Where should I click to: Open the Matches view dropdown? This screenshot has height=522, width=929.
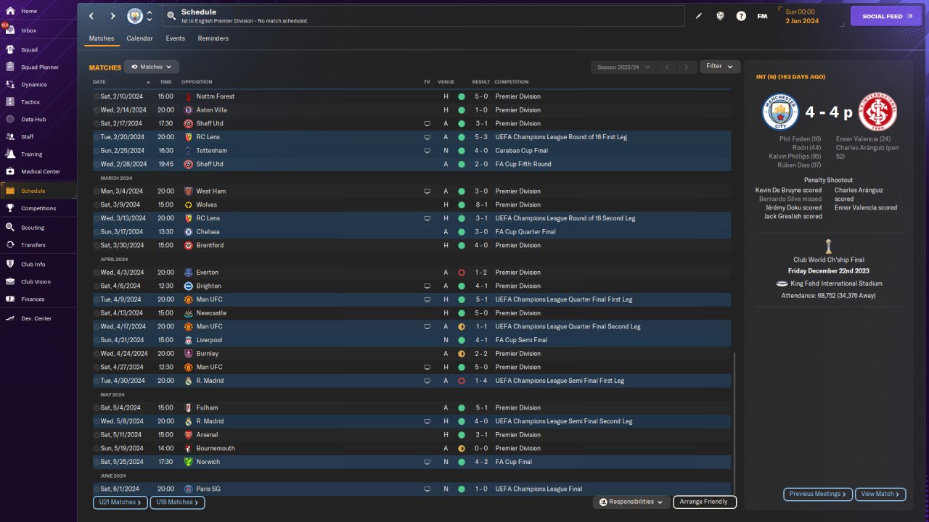pyautogui.click(x=151, y=67)
